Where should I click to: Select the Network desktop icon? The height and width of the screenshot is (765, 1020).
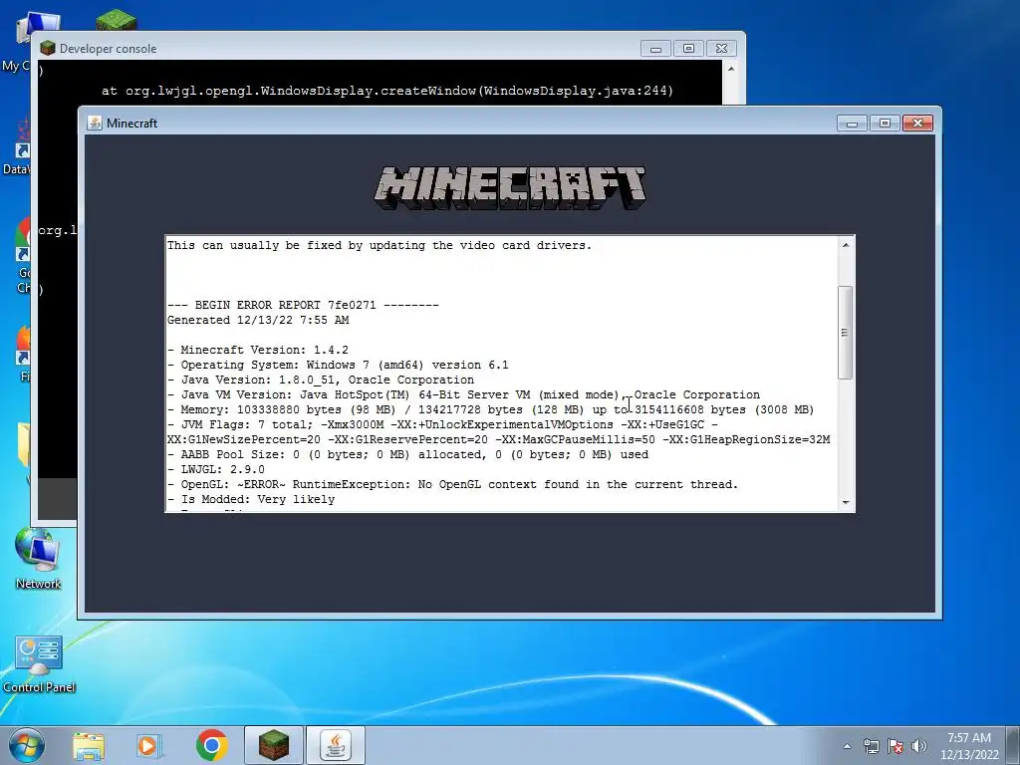click(x=38, y=558)
